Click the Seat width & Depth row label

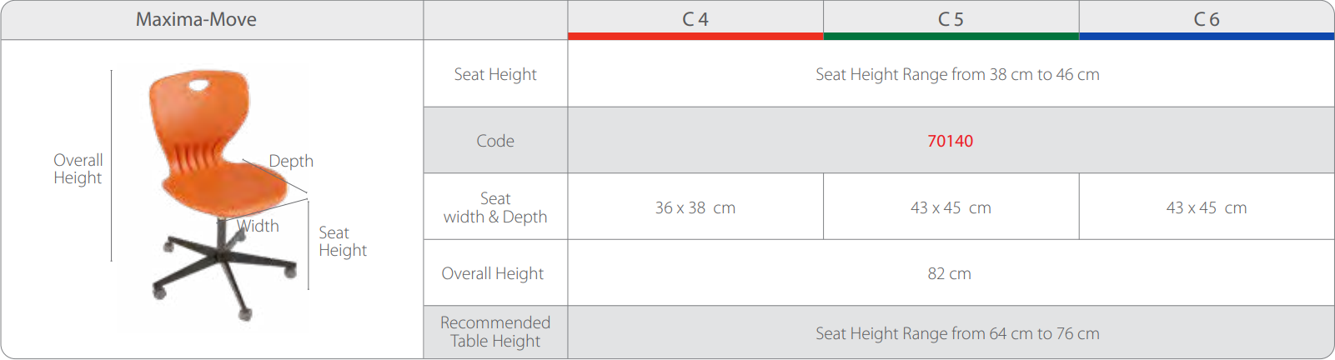pyautogui.click(x=495, y=207)
